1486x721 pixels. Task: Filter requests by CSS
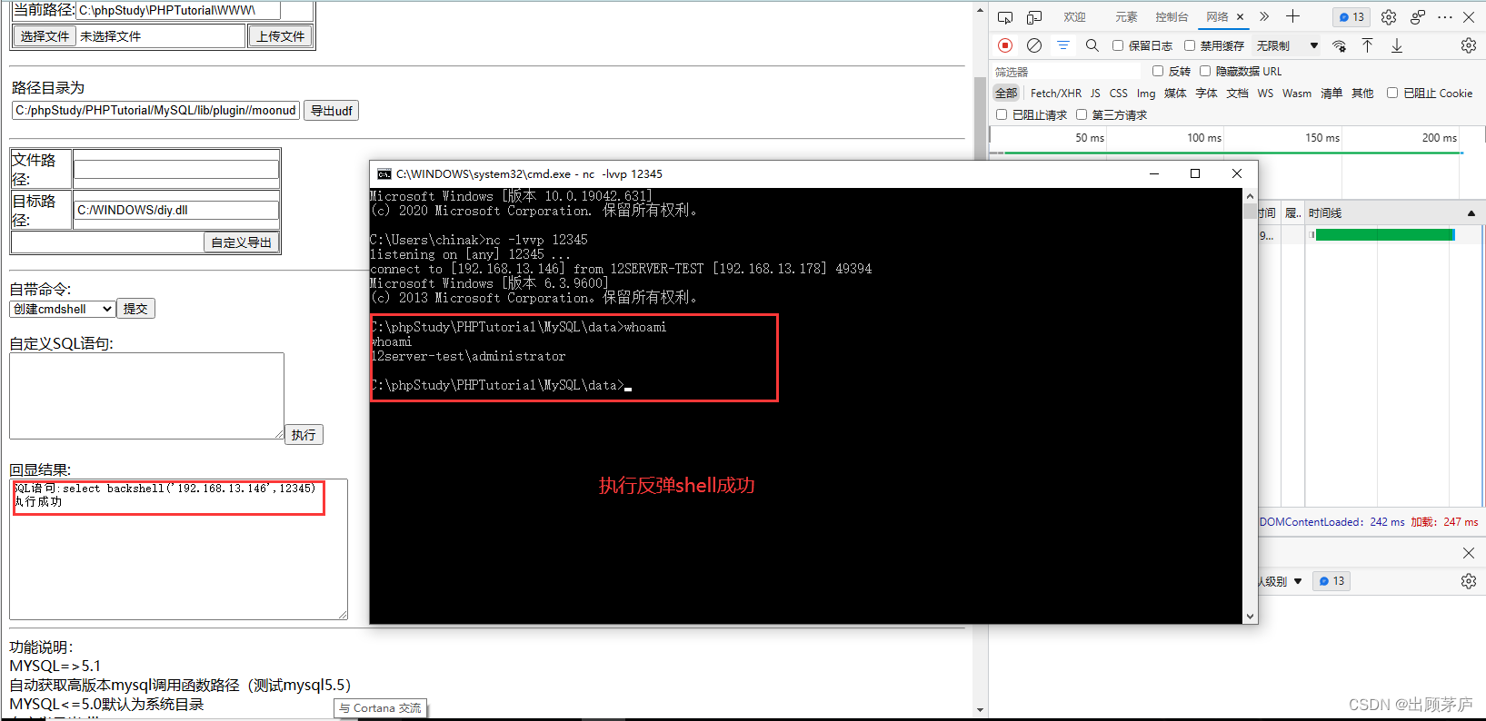(1118, 94)
